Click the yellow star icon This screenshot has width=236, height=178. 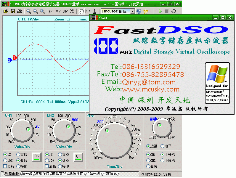145,11
